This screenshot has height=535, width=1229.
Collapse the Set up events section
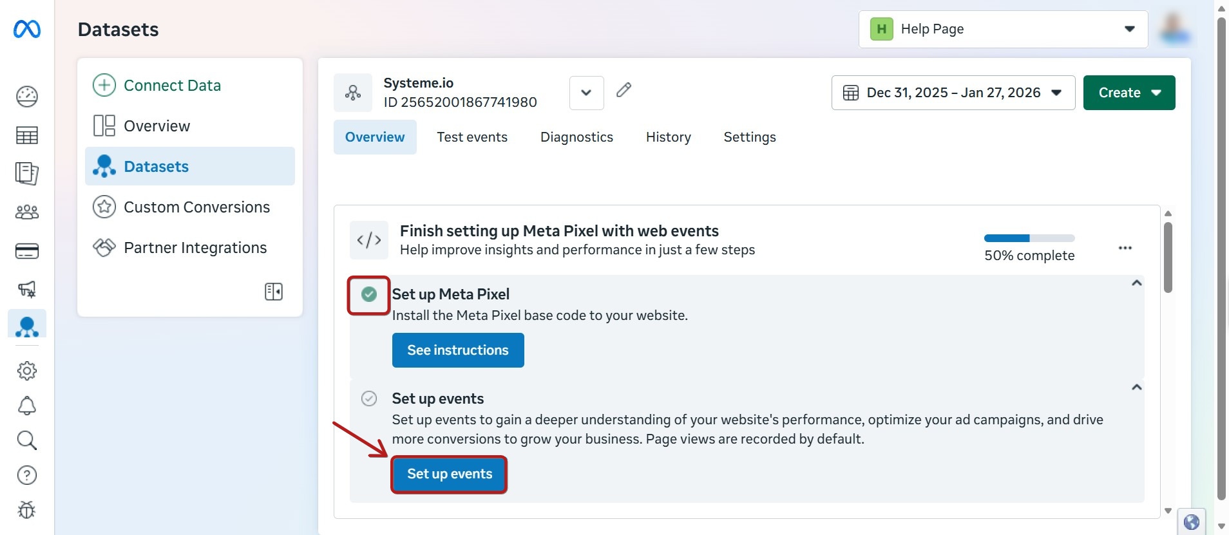coord(1137,388)
